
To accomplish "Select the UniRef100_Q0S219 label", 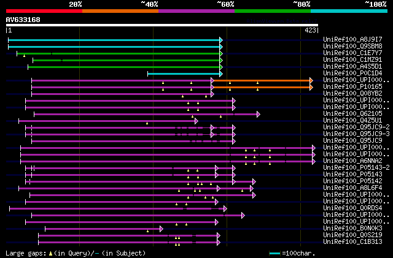I will click(x=352, y=235).
